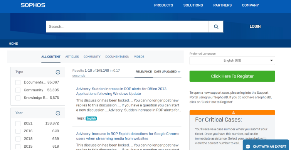This screenshot has height=150, width=291.
Task: Click the 6,575 Knowledge Base count
Action: click(x=54, y=98)
